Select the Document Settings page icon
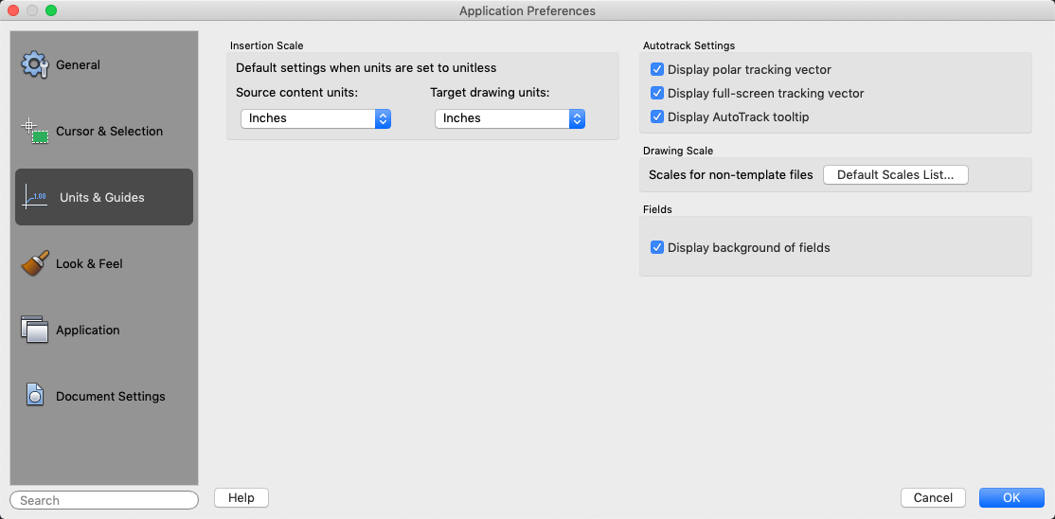This screenshot has width=1055, height=519. [35, 397]
